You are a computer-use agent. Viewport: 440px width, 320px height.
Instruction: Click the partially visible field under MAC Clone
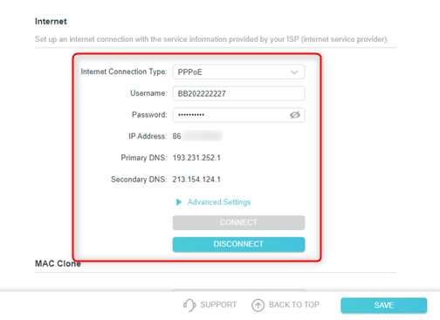[238, 290]
